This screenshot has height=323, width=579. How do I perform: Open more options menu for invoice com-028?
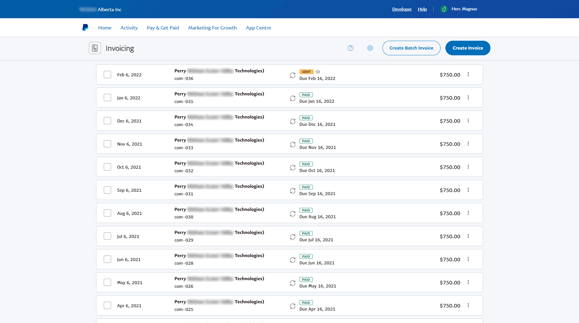click(x=468, y=259)
